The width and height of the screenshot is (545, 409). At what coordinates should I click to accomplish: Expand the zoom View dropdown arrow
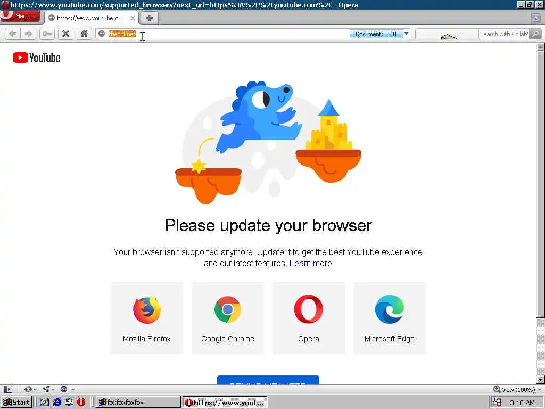(x=540, y=389)
